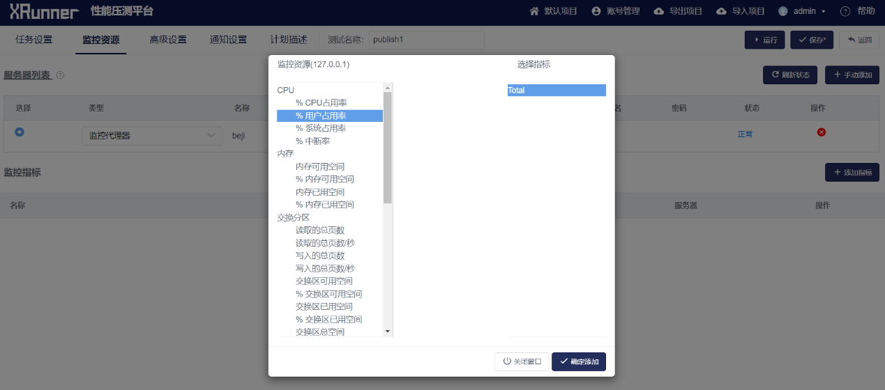Image resolution: width=885 pixels, height=390 pixels.
Task: Click the 导入项目 cloud upload icon
Action: [721, 11]
